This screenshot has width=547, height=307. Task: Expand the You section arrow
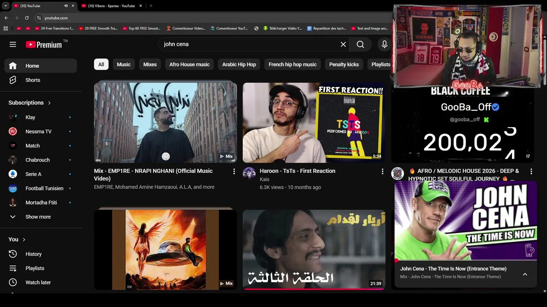[24, 240]
